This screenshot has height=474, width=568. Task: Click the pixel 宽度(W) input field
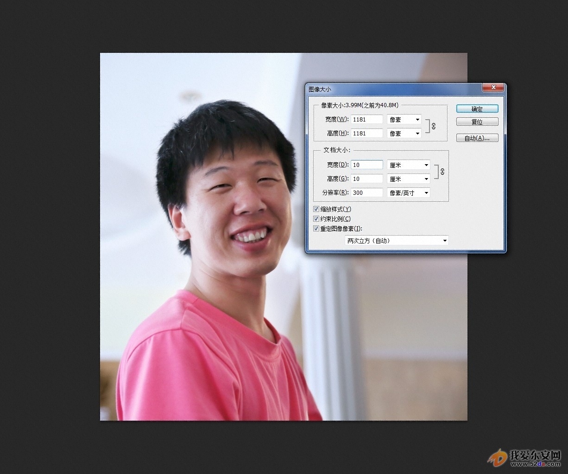pyautogui.click(x=367, y=119)
